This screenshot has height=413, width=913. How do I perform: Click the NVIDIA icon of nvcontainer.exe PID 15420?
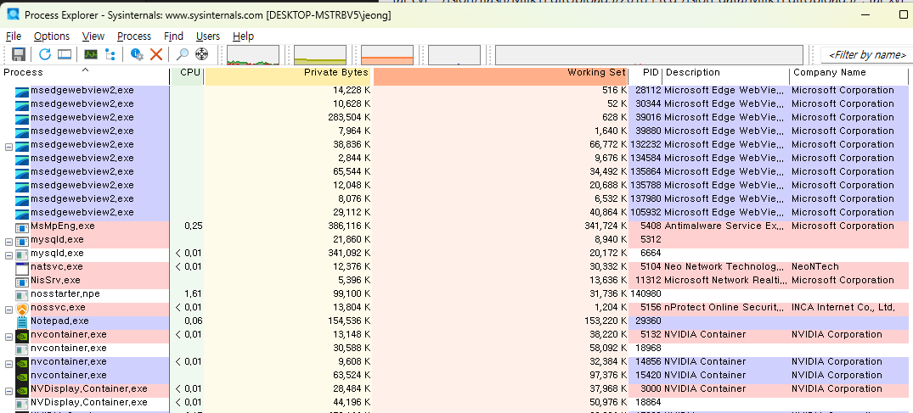(21, 375)
